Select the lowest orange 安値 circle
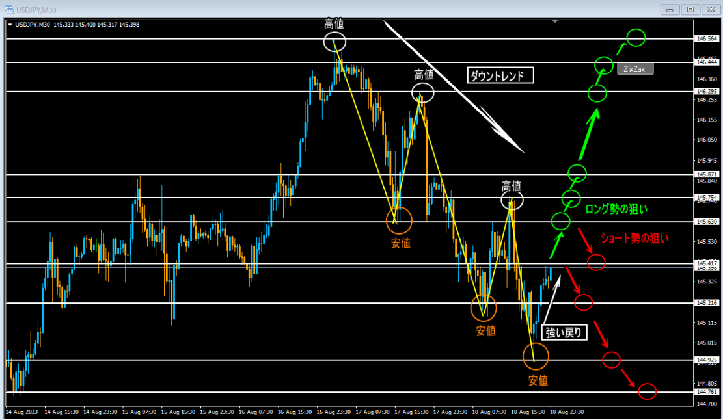The height and width of the screenshot is (420, 723). [x=536, y=356]
